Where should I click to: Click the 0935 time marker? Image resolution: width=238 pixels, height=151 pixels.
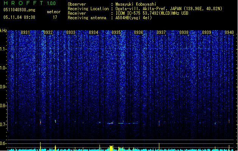(116, 32)
